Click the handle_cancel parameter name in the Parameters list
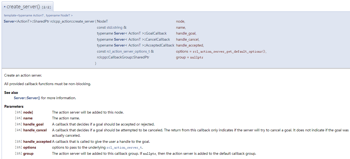 pos(35,130)
